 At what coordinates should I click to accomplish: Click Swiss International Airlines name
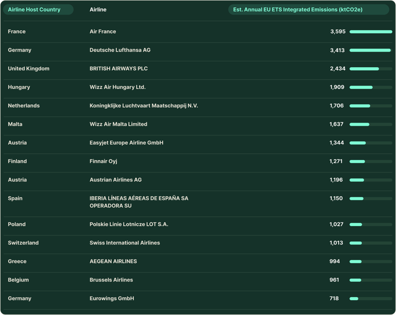point(125,243)
